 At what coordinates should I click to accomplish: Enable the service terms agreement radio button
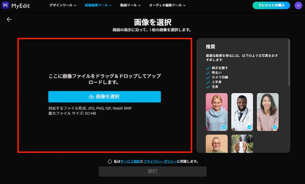[x=110, y=161]
